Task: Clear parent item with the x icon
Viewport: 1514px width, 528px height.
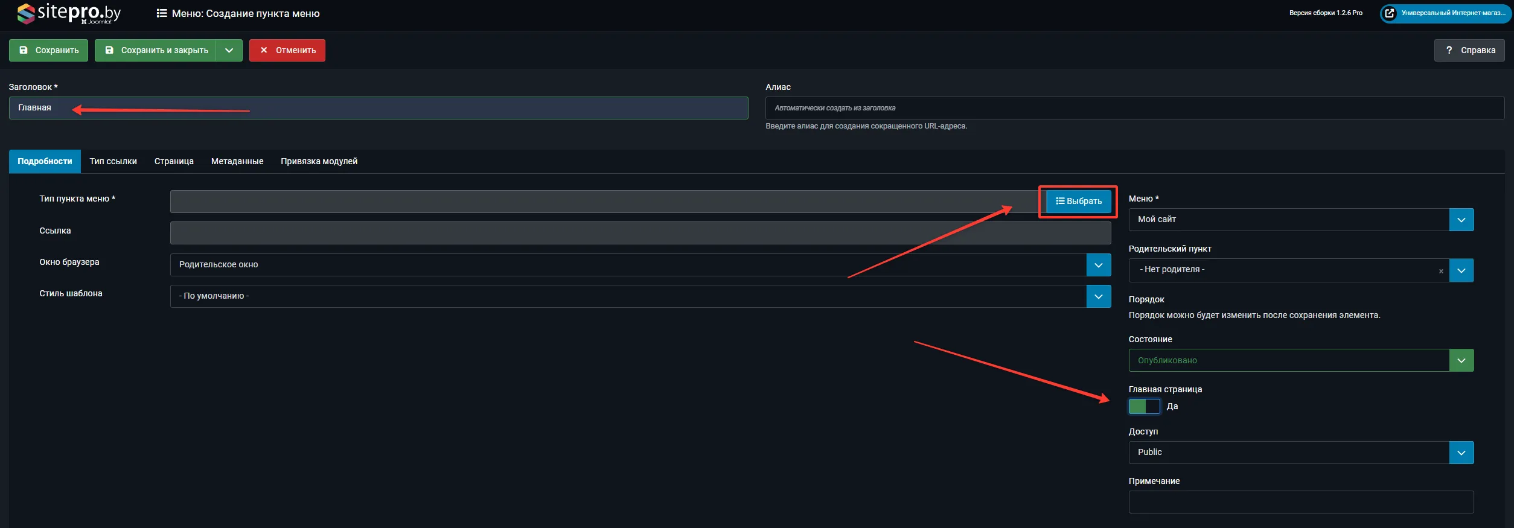Action: click(x=1441, y=271)
